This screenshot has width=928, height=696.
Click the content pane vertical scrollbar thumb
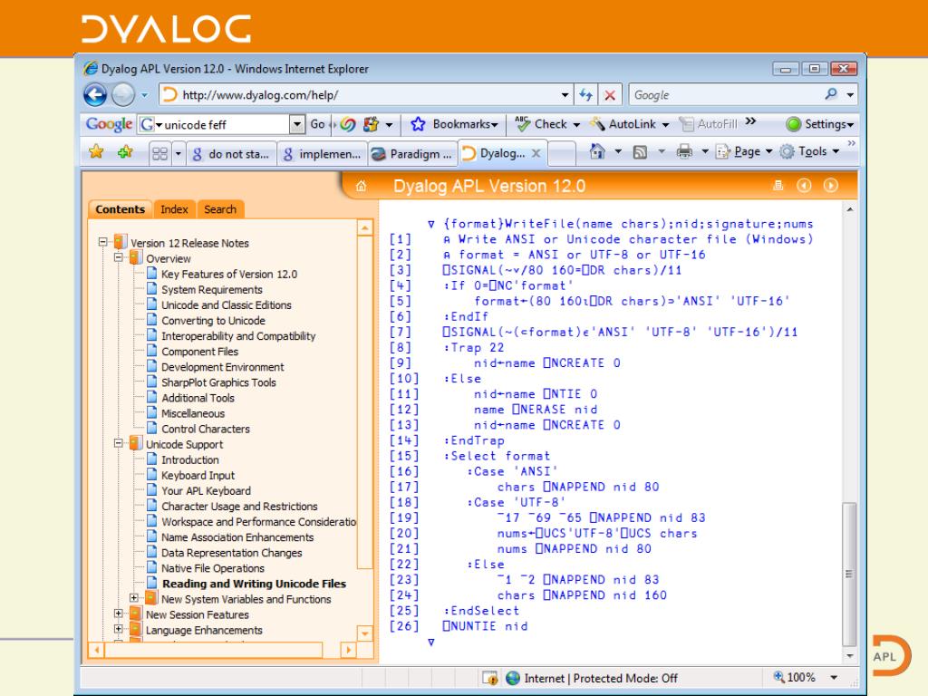pos(849,574)
